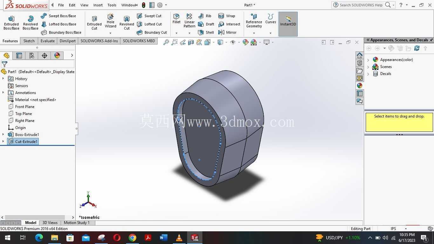The image size is (434, 244).
Task: Activate the Shell tool
Action: click(x=206, y=32)
